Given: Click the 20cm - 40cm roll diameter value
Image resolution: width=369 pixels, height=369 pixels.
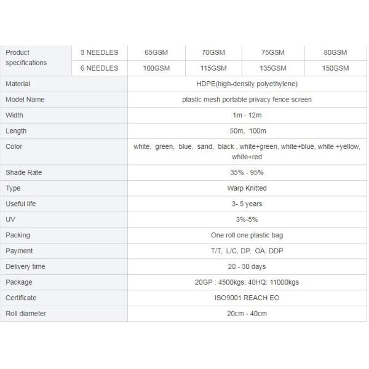Looking at the screenshot, I should click(247, 314).
